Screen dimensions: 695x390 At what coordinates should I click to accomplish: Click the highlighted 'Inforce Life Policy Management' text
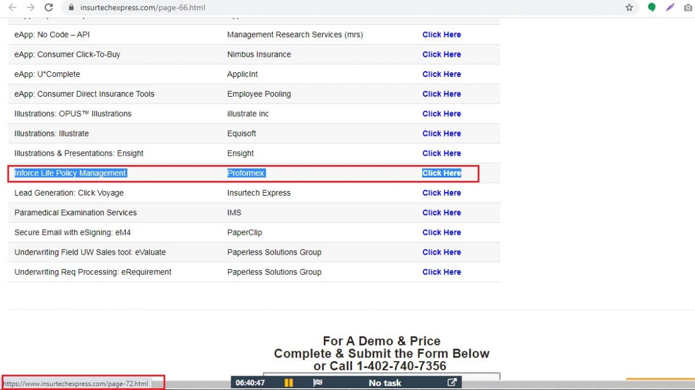(70, 173)
